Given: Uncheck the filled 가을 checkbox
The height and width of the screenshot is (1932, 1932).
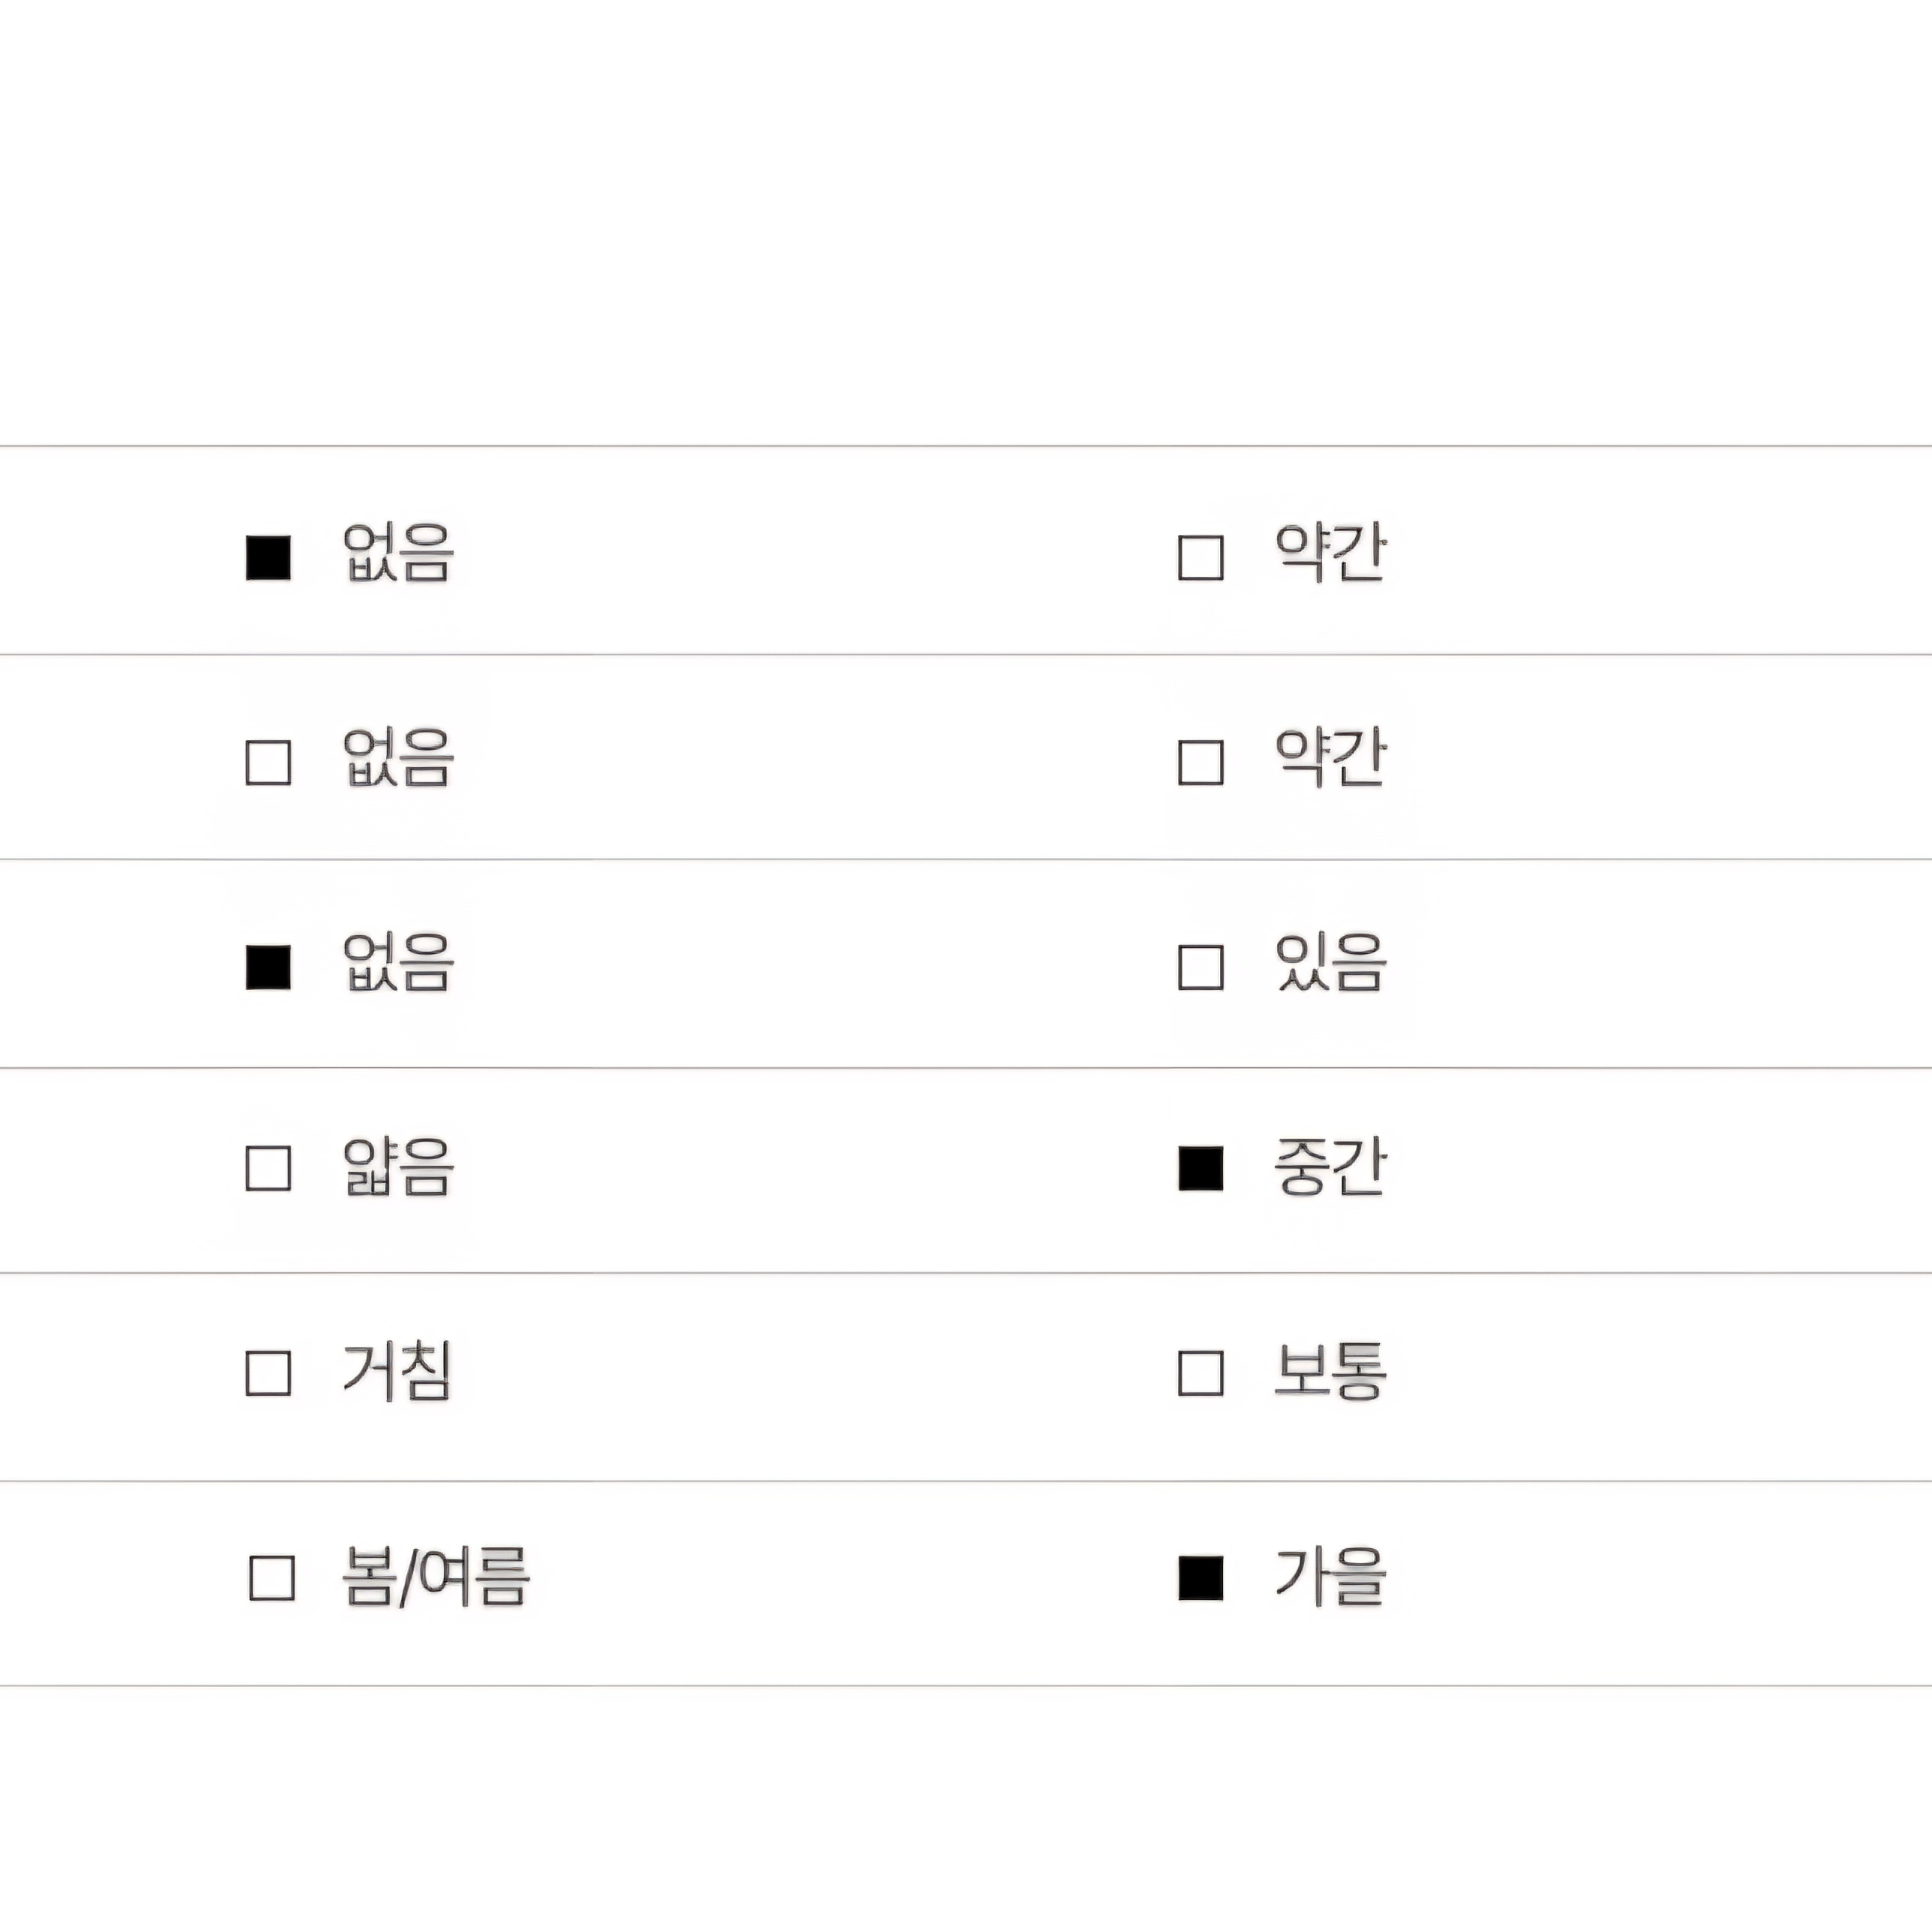Looking at the screenshot, I should pyautogui.click(x=1200, y=1578).
